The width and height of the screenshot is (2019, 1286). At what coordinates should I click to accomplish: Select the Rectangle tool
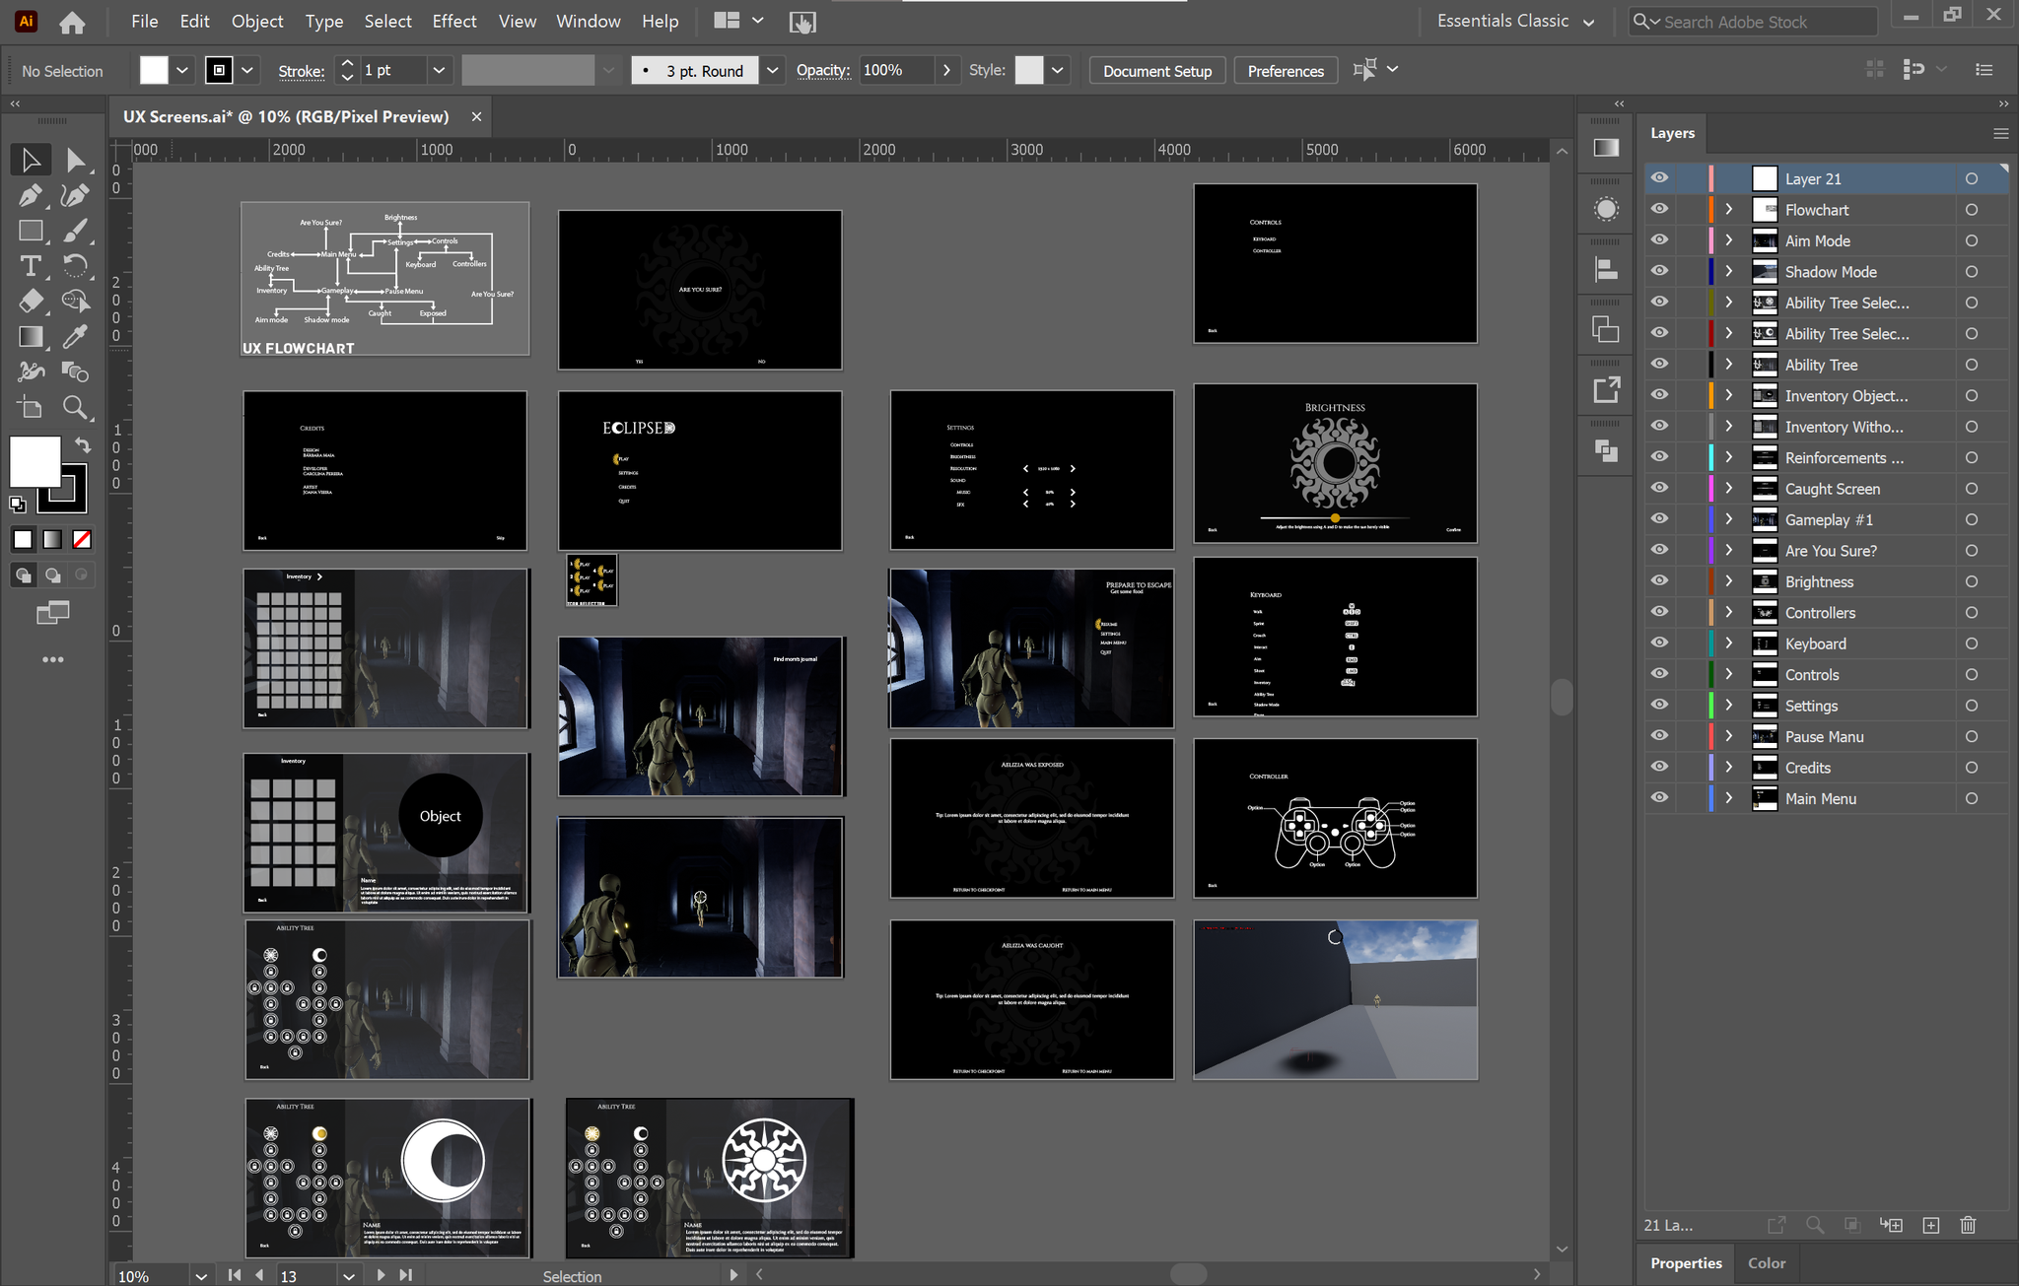31,231
